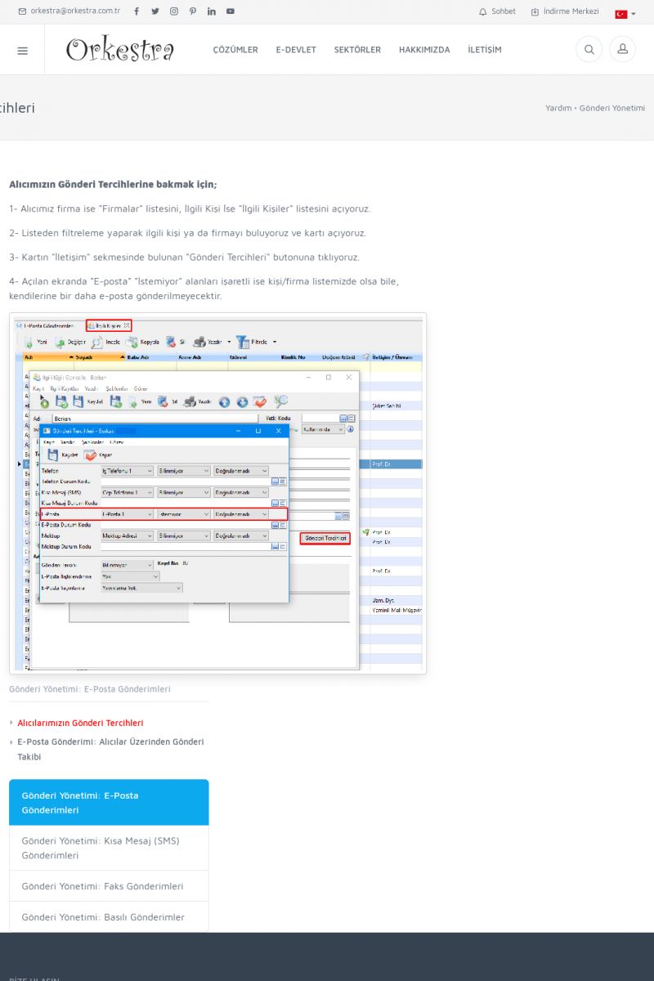Screen dimensions: 654x981
Task: Enlarge the Gönderi Tercihleri screenshot image
Action: tap(217, 494)
